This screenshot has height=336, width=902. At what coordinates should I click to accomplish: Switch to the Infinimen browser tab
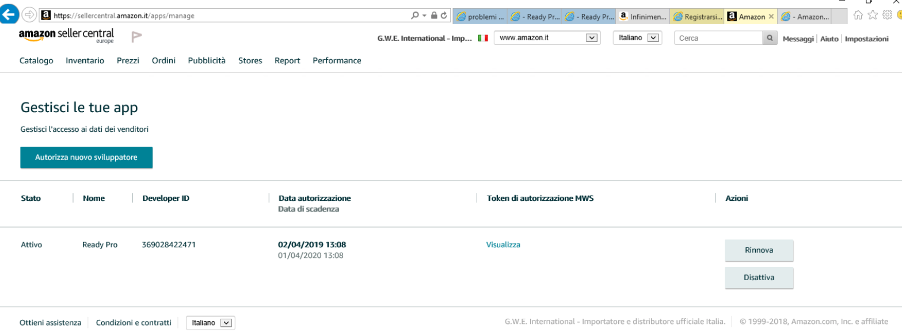(643, 17)
